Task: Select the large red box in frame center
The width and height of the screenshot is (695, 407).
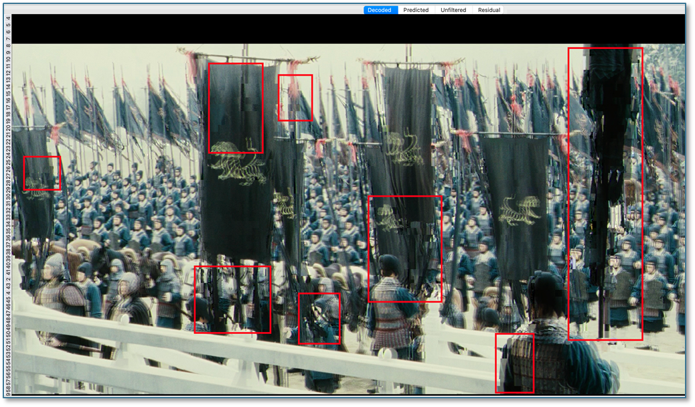Action: click(405, 248)
